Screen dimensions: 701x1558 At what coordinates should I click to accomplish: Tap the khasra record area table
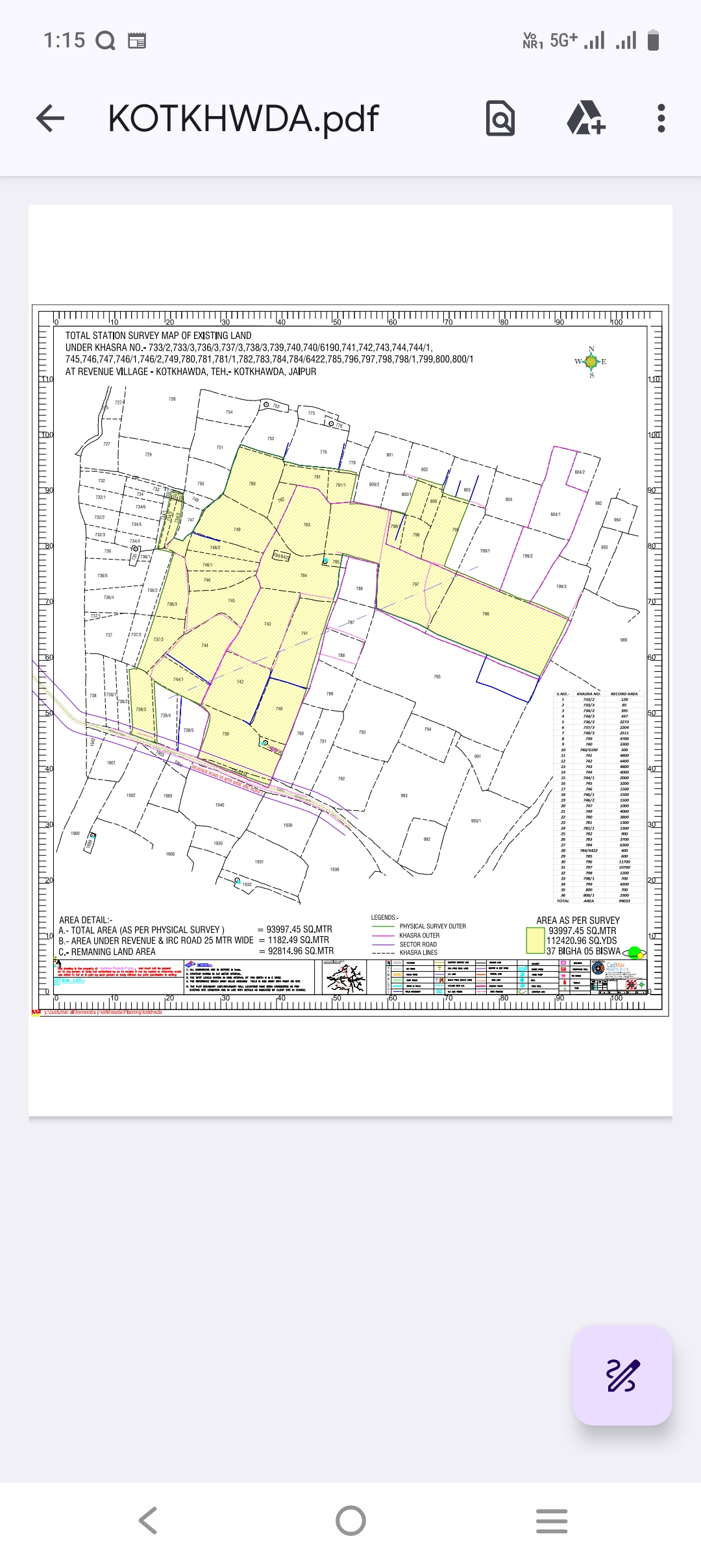tap(598, 797)
